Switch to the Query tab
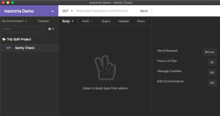This screenshot has height=116, width=220. 106,21
